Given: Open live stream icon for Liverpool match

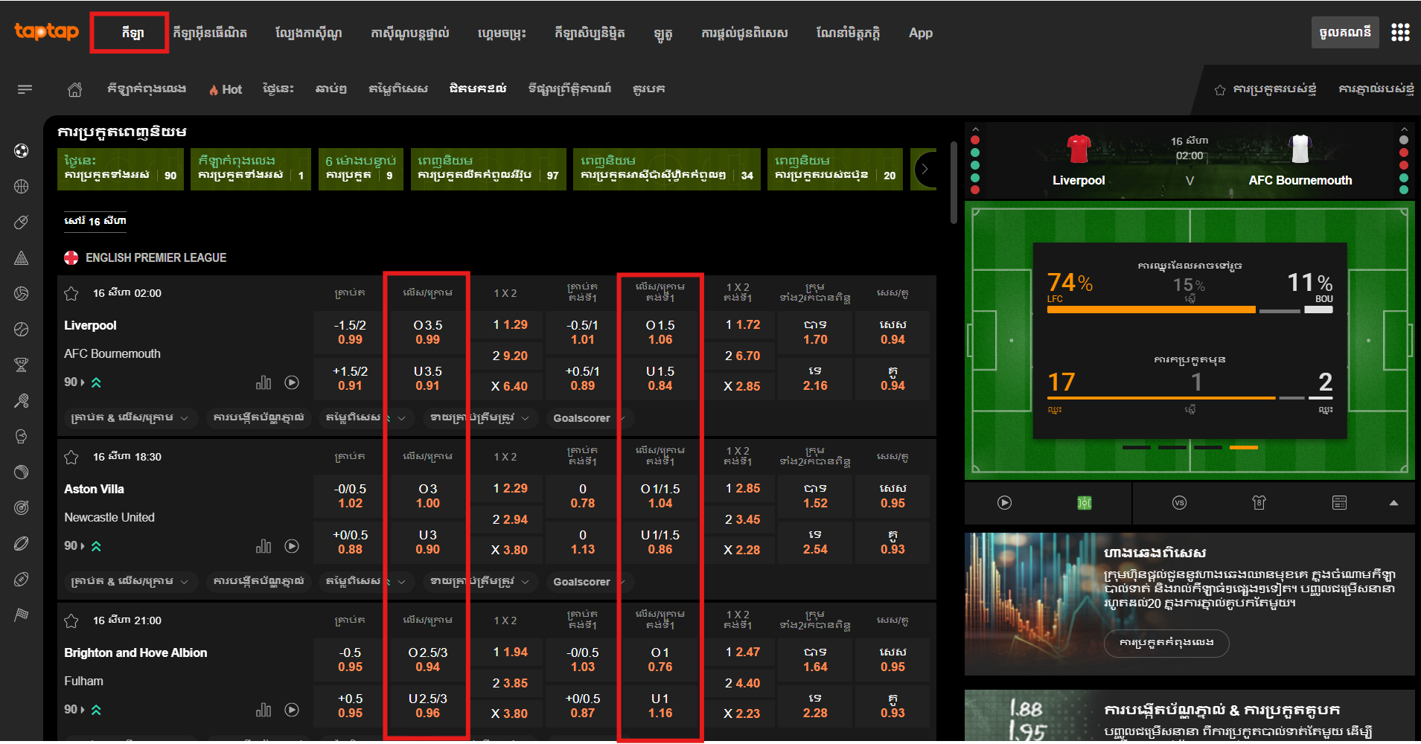Looking at the screenshot, I should [x=292, y=382].
